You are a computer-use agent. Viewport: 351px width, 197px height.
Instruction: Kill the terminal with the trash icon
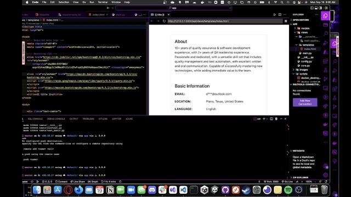[276, 119]
